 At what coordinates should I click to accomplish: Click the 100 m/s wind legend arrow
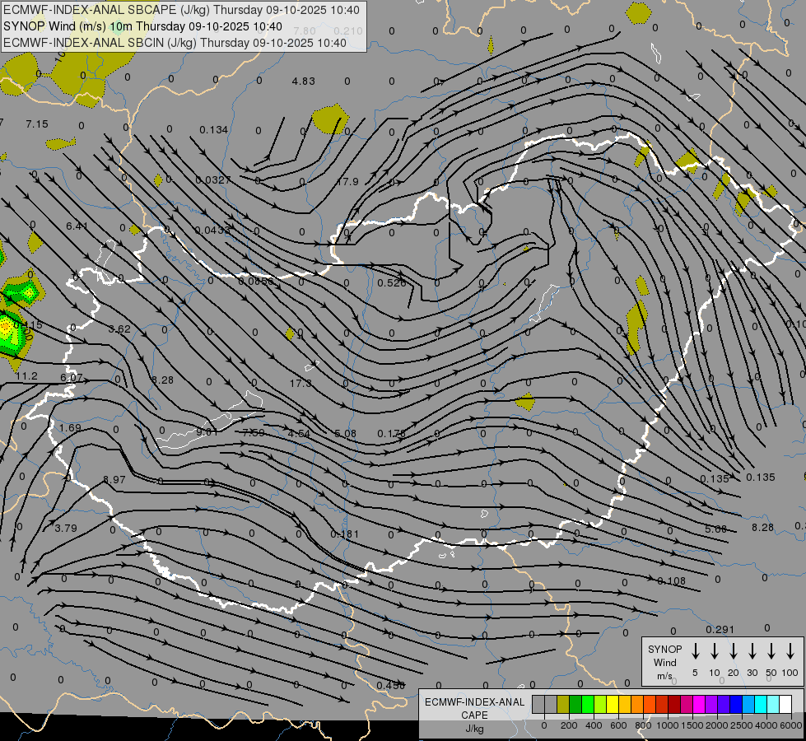790,650
